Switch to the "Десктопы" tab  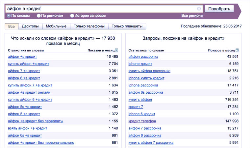[30, 26]
